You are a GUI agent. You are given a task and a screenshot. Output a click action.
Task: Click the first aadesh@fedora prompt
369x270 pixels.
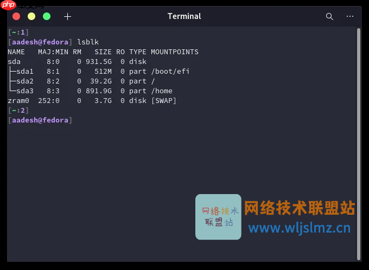(x=40, y=42)
